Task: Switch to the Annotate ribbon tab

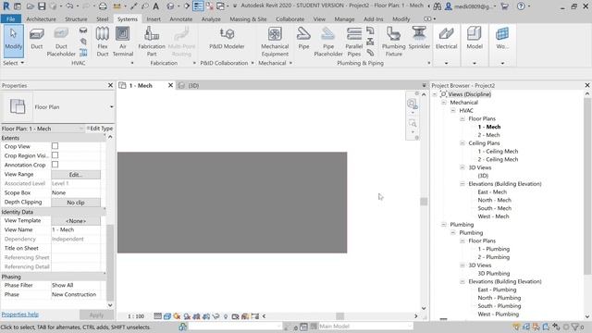Action: (x=181, y=18)
